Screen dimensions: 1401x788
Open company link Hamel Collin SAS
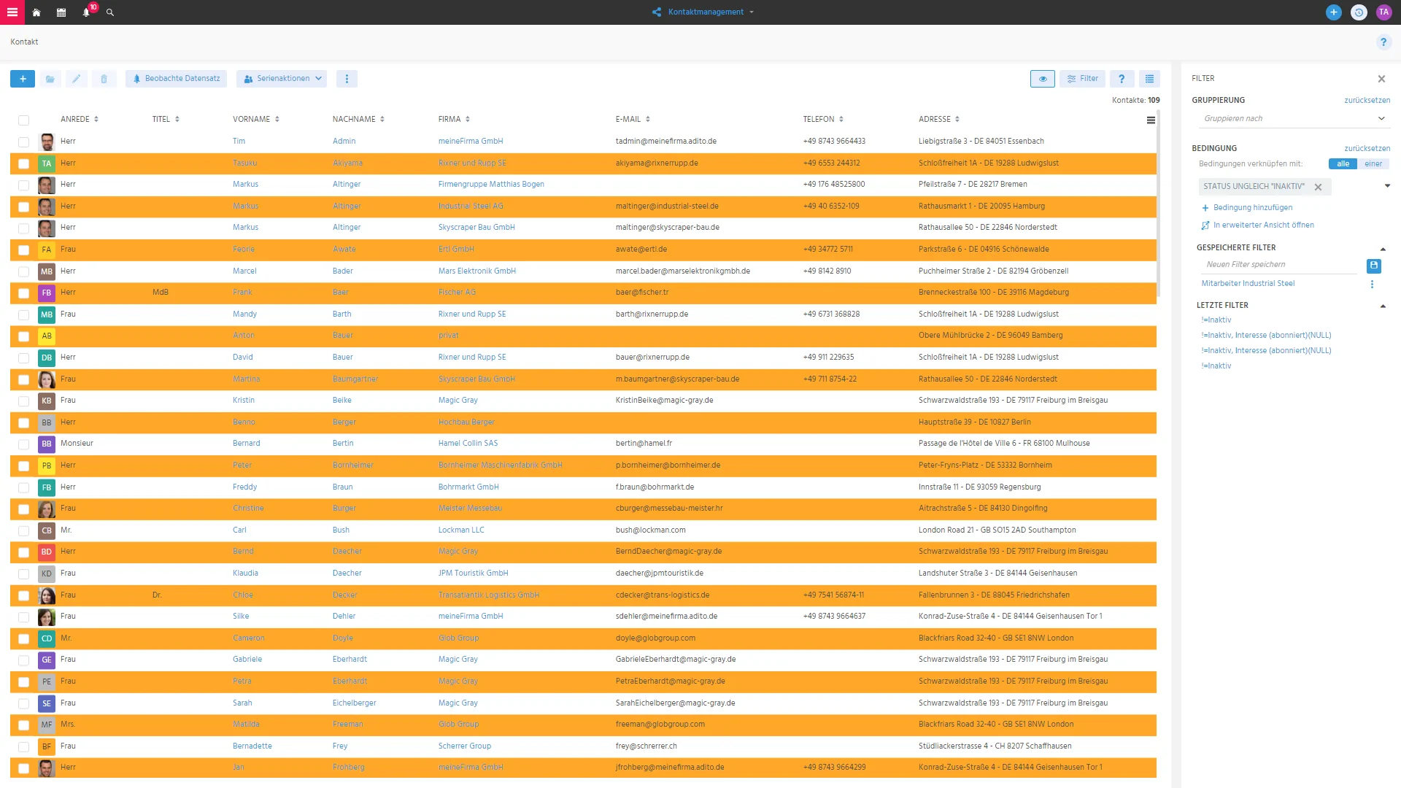[x=468, y=444]
